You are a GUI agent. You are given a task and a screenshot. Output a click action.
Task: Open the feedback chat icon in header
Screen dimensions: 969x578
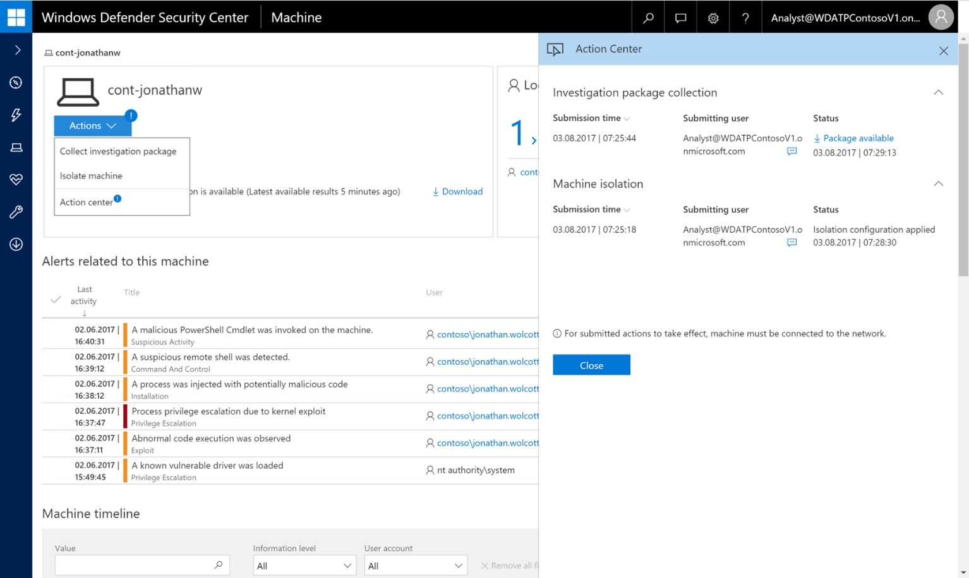(680, 18)
